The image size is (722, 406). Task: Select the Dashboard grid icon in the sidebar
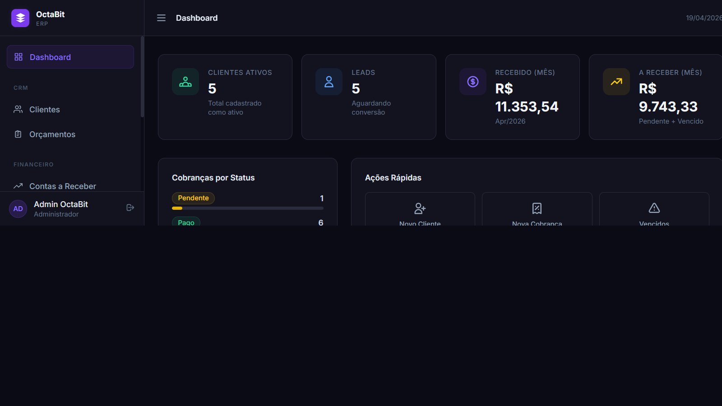(19, 57)
